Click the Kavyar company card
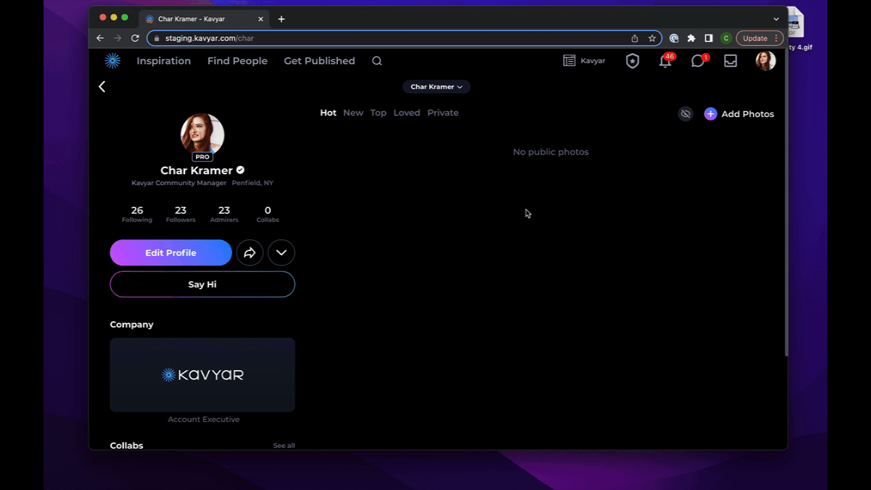The width and height of the screenshot is (871, 490). click(202, 375)
